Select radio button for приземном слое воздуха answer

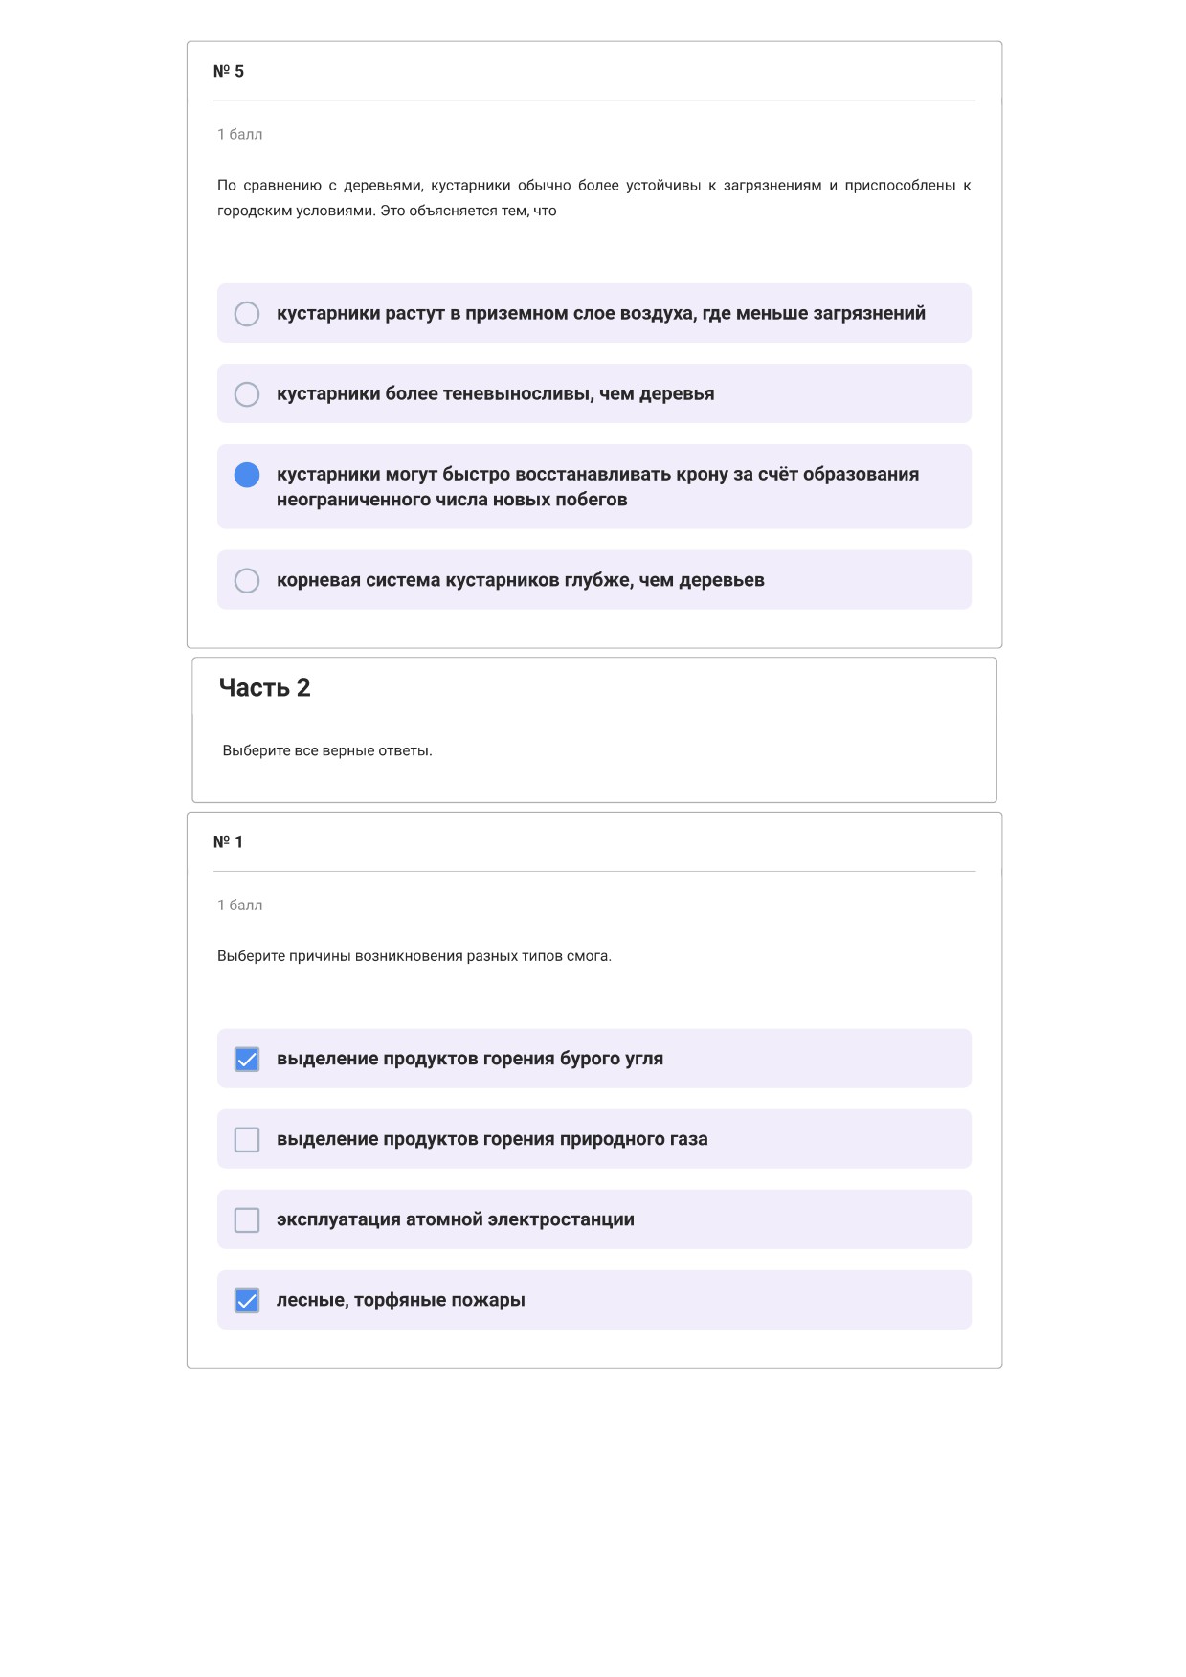point(247,314)
